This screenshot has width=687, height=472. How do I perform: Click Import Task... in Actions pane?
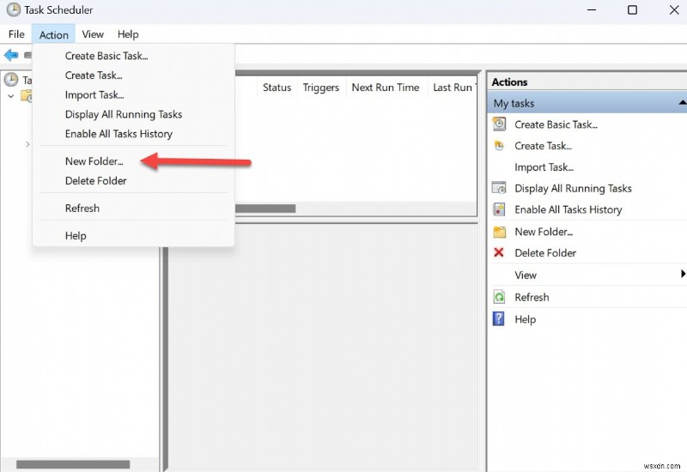click(x=544, y=167)
